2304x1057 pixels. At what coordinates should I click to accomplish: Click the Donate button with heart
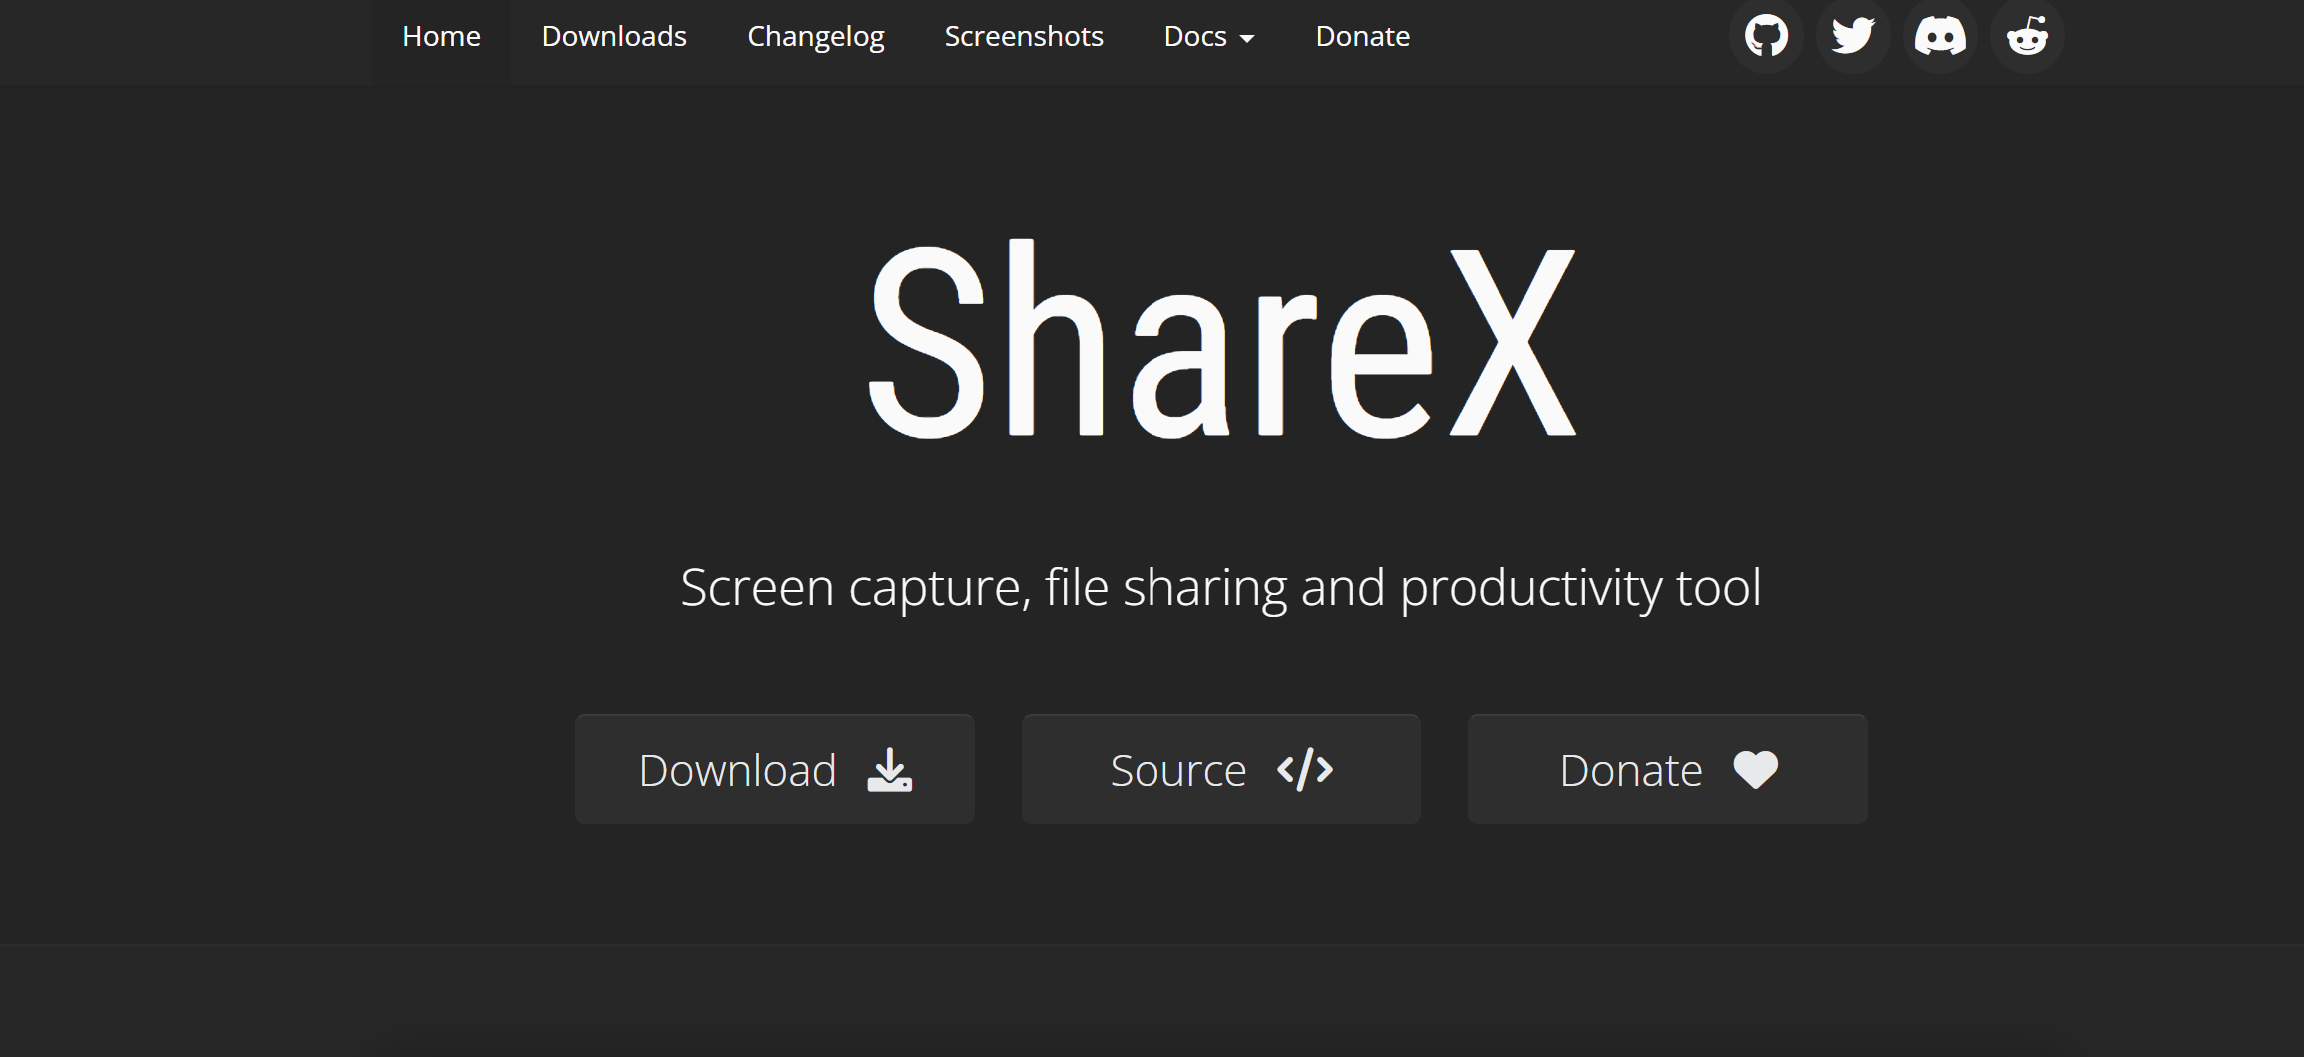1668,769
